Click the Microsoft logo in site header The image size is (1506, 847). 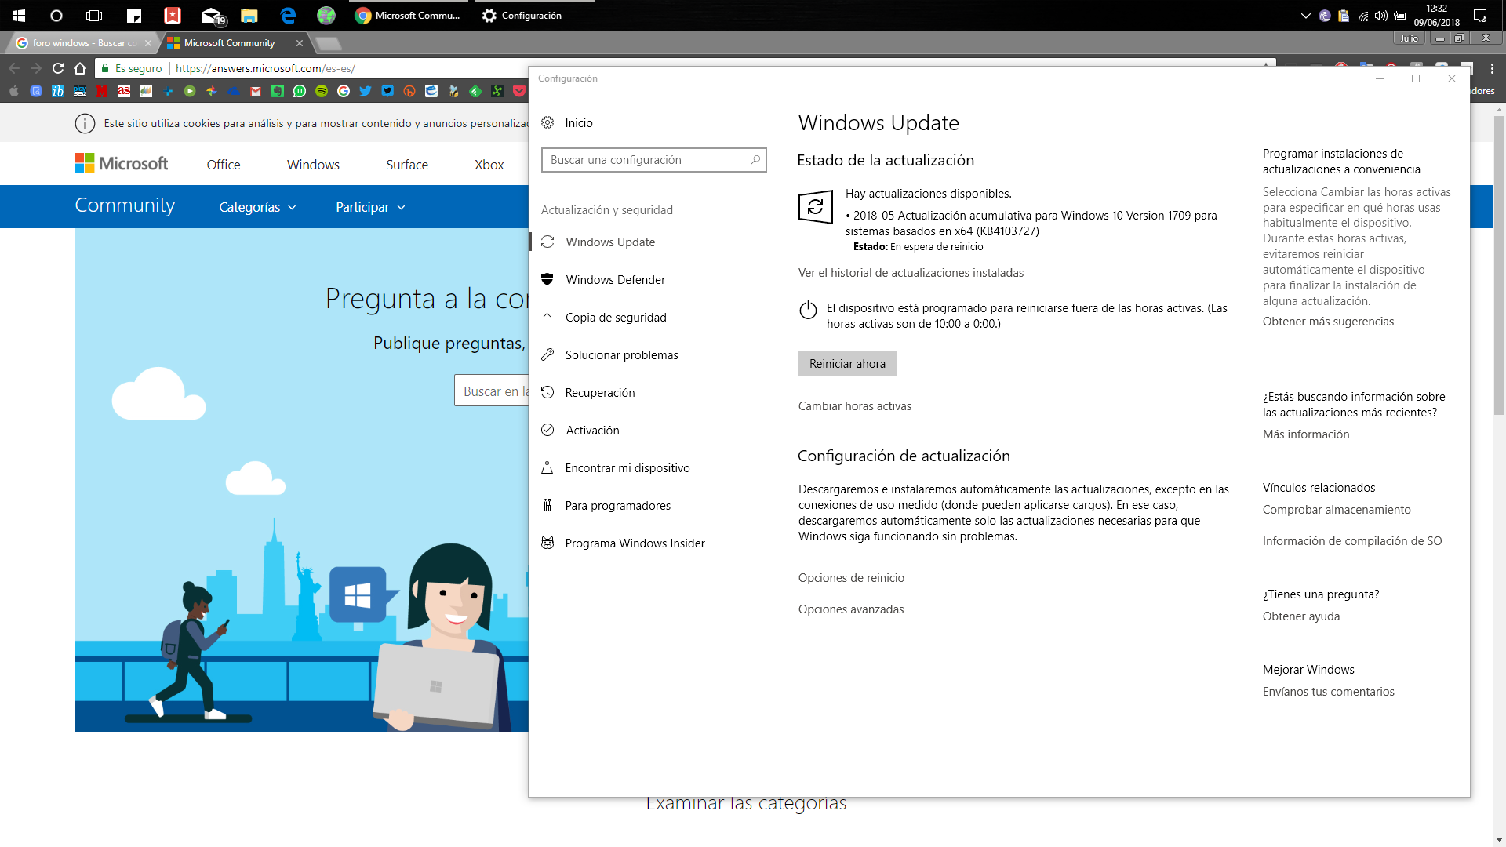[x=122, y=163]
